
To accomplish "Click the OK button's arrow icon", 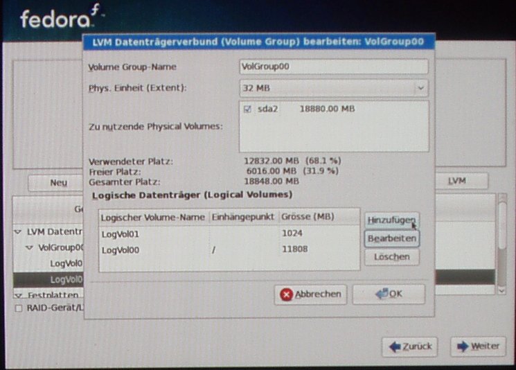I will (x=380, y=294).
